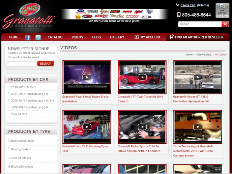The width and height of the screenshot is (232, 174).
Task: Click the newsletter email input field
Action: 22,64
